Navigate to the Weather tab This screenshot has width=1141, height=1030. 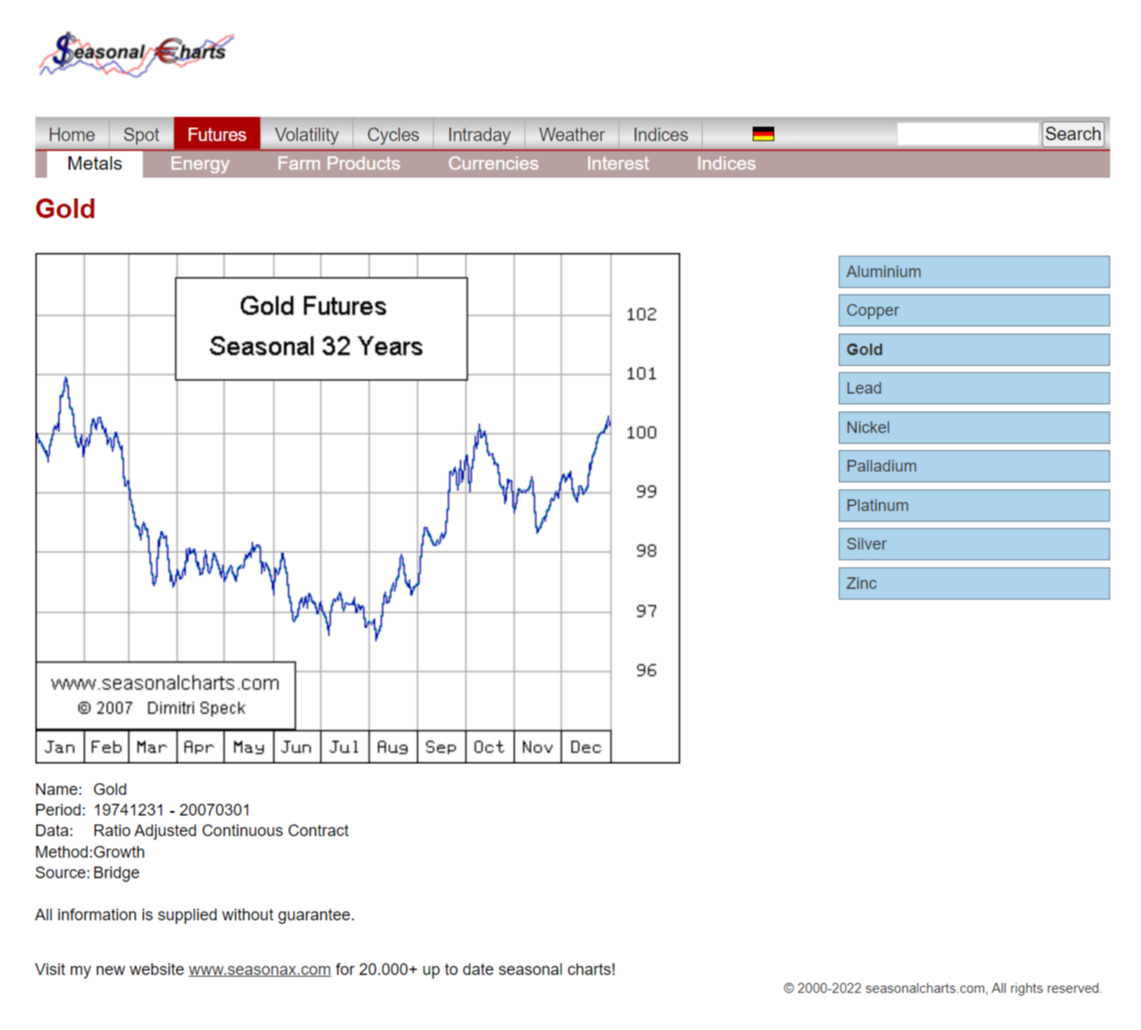(x=571, y=134)
